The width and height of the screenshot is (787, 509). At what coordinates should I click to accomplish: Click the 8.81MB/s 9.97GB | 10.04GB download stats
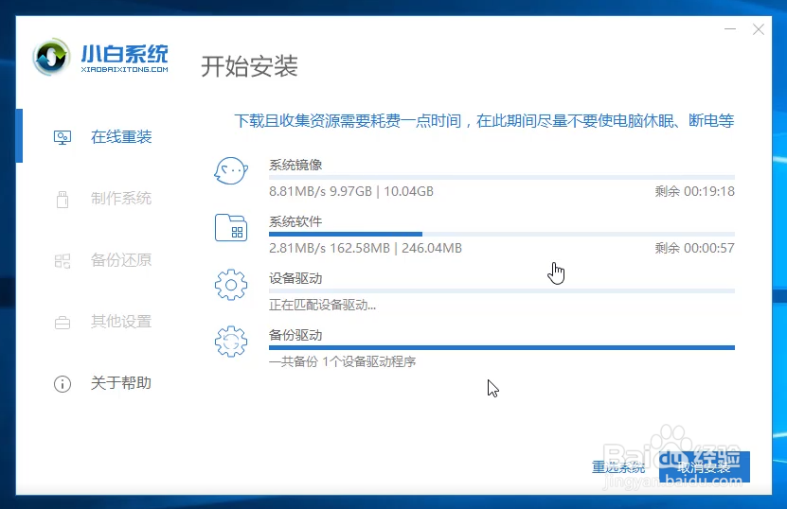350,191
